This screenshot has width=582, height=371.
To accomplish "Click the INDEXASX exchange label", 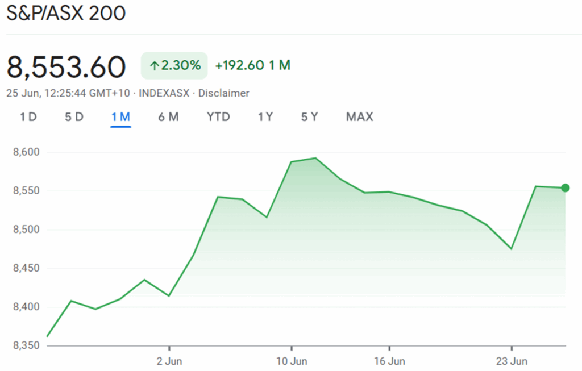I will pyautogui.click(x=164, y=93).
